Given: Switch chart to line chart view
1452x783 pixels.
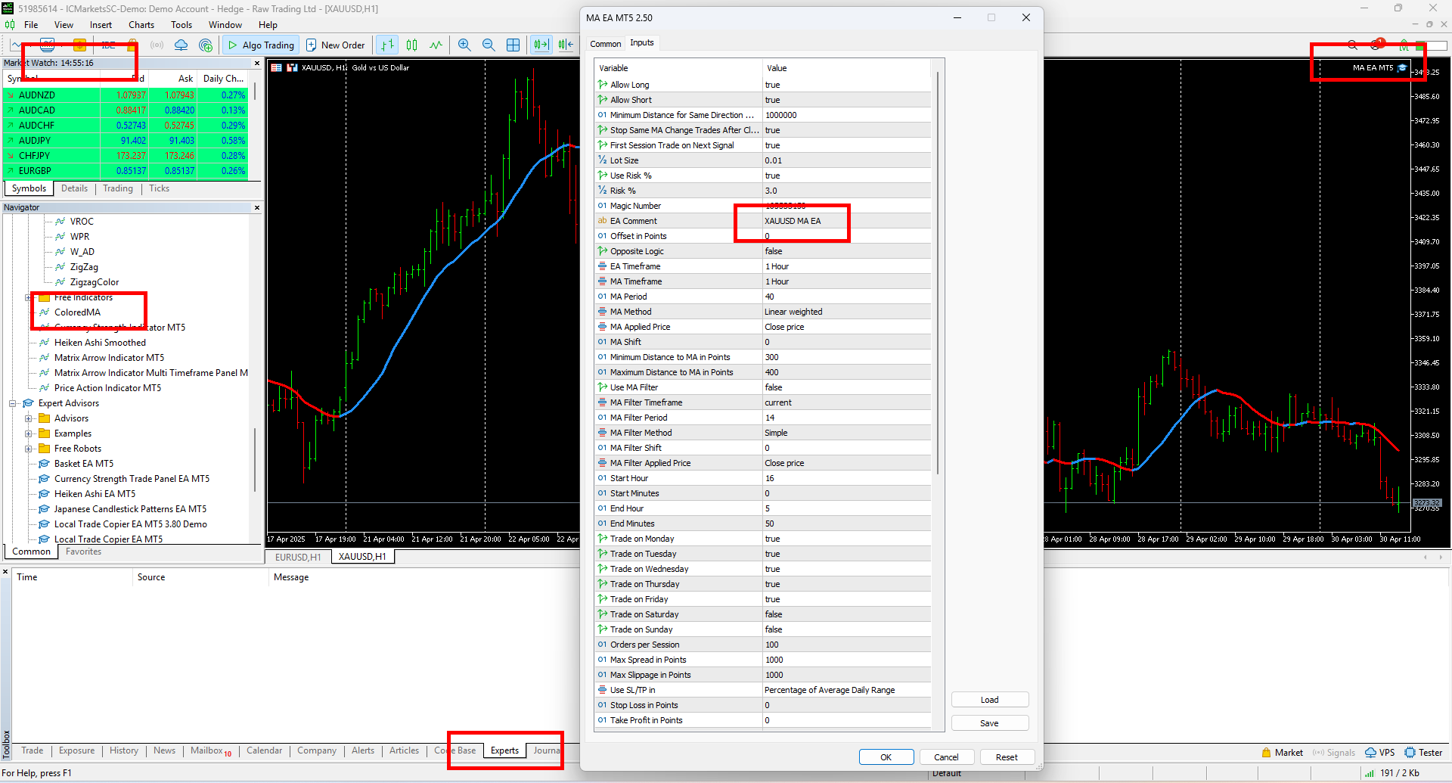Looking at the screenshot, I should click(x=436, y=45).
